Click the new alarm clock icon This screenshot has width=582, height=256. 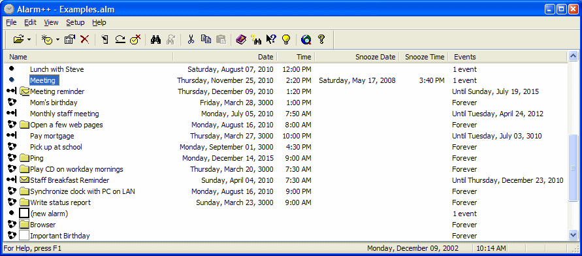tap(47, 39)
